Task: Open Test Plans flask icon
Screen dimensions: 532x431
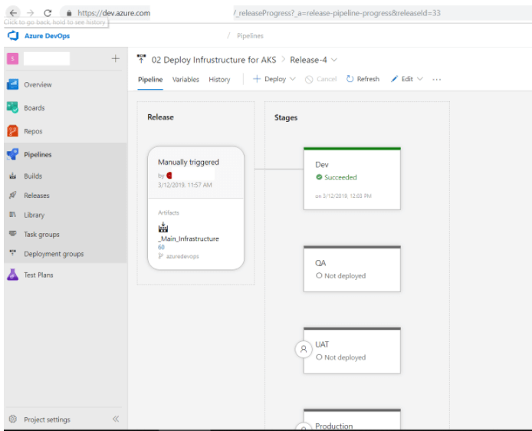Action: click(x=12, y=275)
